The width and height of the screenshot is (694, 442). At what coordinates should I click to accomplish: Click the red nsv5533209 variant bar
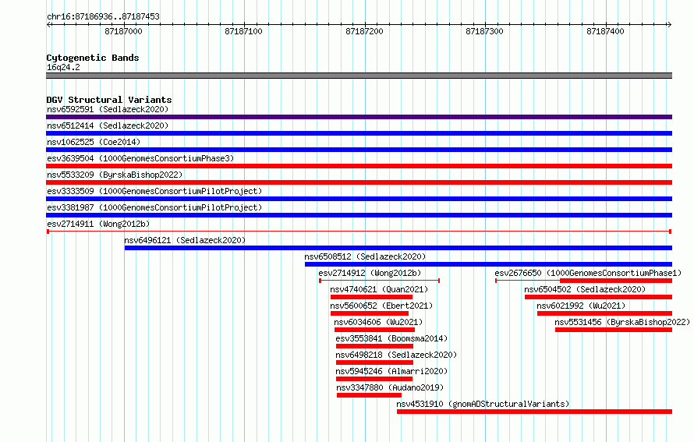(359, 182)
